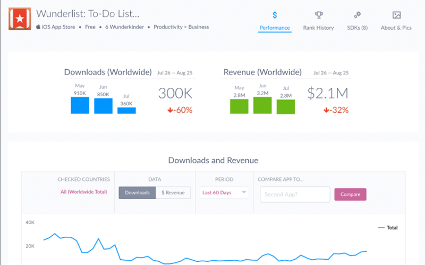
Task: Select the Downloads data toggle
Action: tap(137, 193)
